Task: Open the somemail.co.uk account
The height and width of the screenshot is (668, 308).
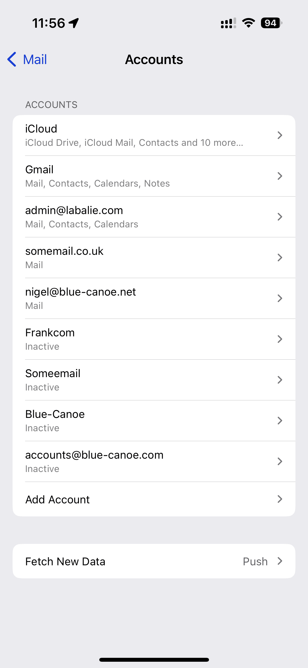Action: tap(154, 257)
